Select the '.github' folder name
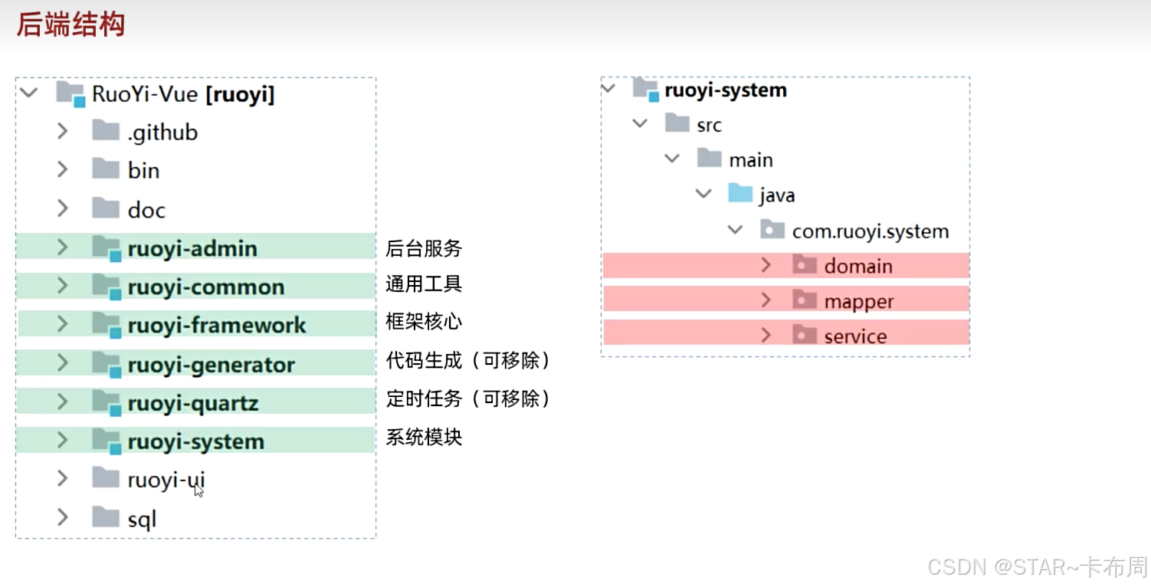 [162, 133]
